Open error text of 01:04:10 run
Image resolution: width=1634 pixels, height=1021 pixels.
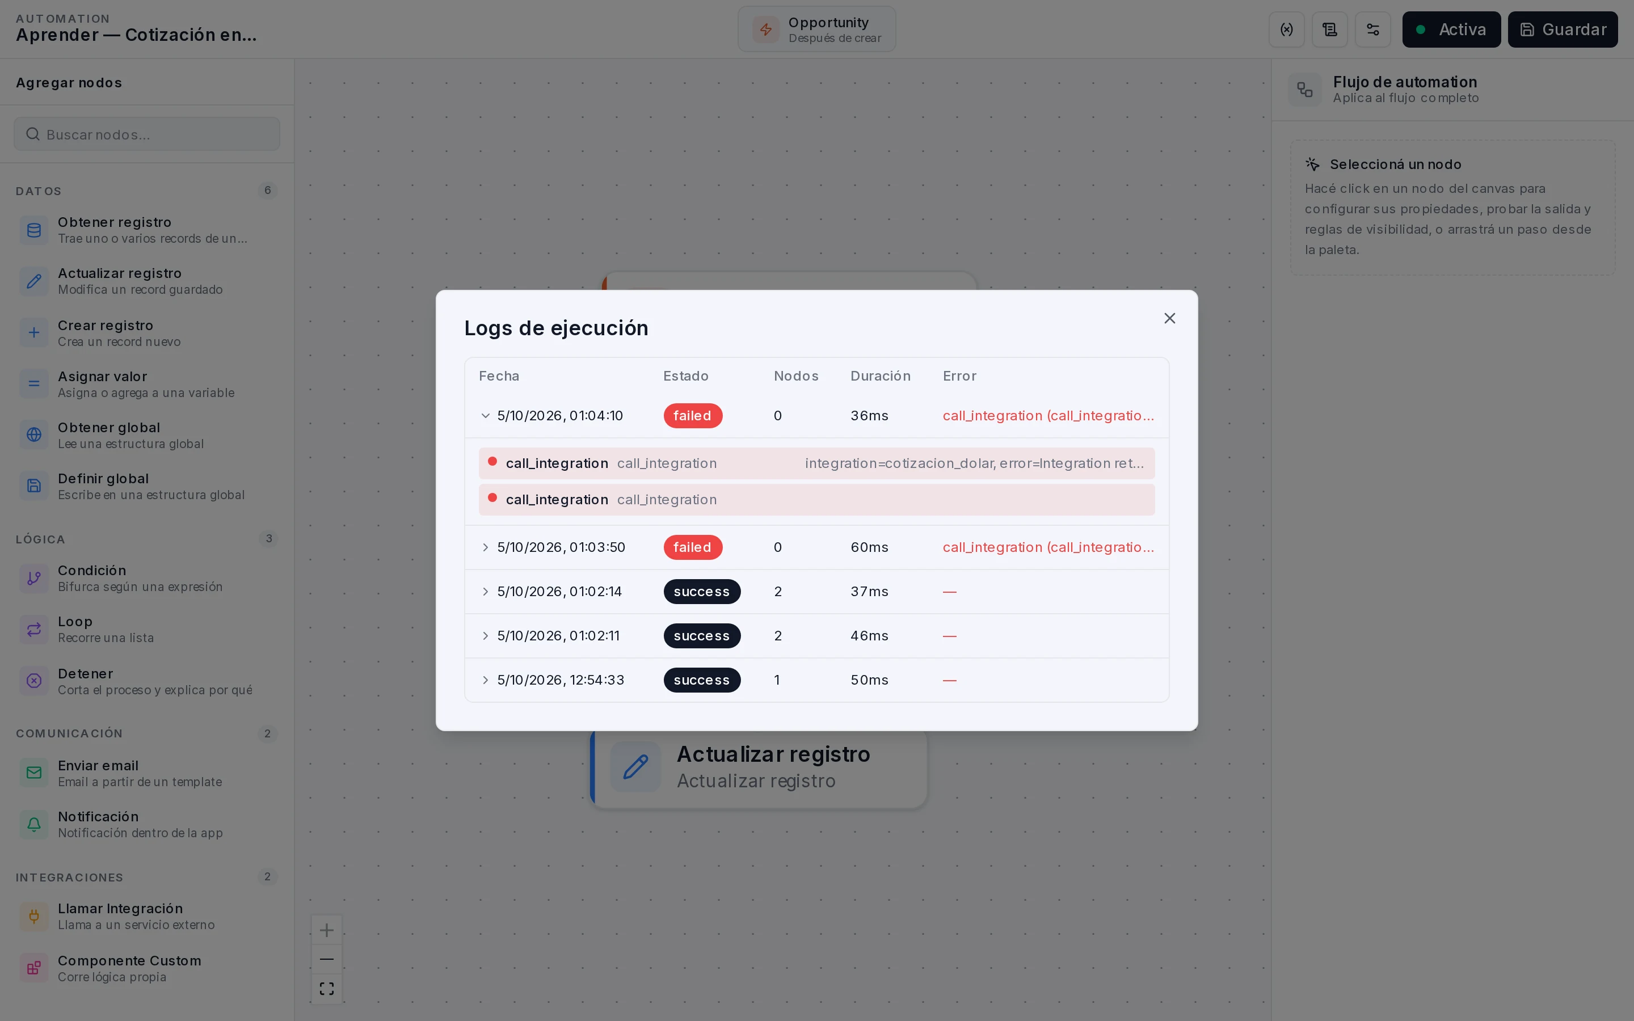click(x=1048, y=415)
